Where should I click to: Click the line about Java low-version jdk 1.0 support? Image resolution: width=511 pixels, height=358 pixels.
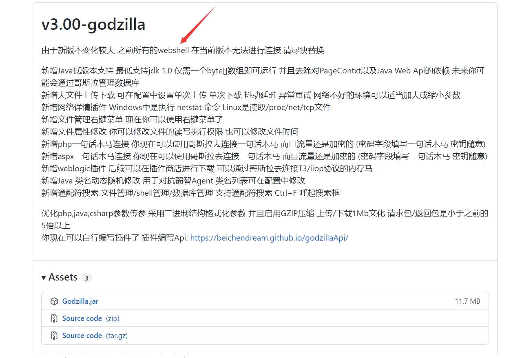(263, 77)
